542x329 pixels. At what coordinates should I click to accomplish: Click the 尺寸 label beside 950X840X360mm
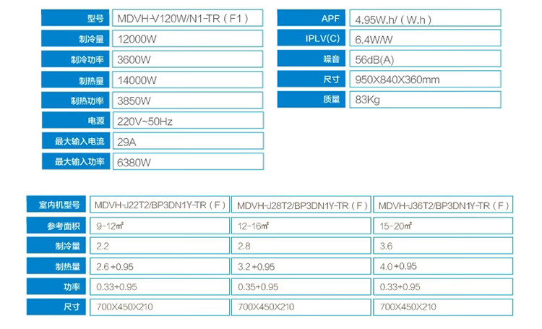[311, 79]
